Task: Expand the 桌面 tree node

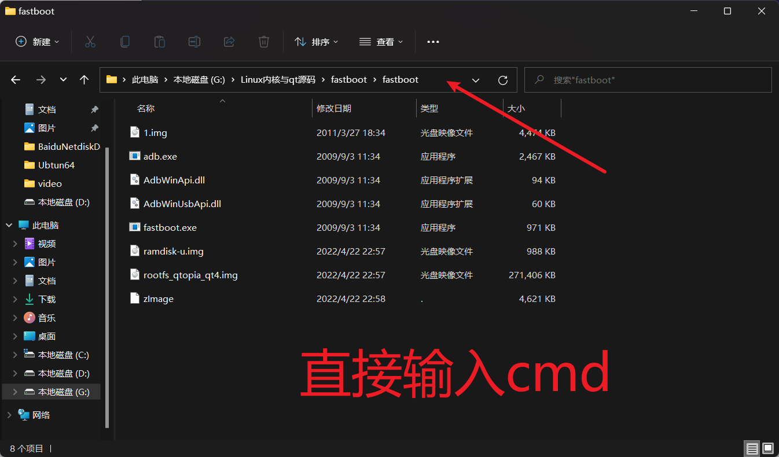Action: 16,336
